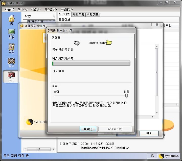Click the wizard vertical scrollbar thumb

[156, 72]
